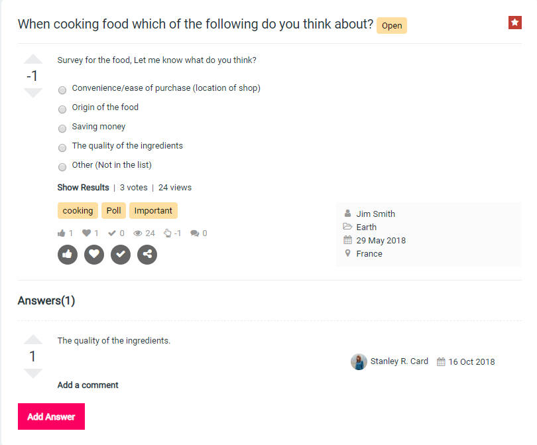Select 'Convenience/ease of purchase' poll option
Image resolution: width=537 pixels, height=445 pixels.
62,90
